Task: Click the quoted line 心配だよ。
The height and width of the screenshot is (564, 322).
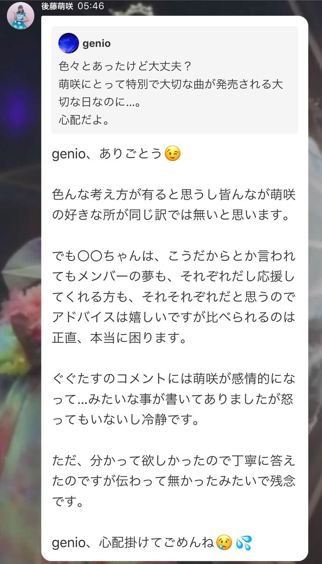Action: tap(84, 119)
